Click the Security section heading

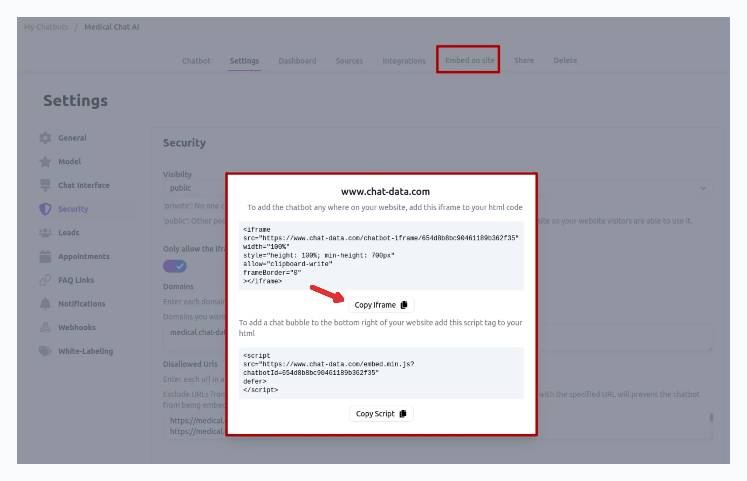coord(184,143)
